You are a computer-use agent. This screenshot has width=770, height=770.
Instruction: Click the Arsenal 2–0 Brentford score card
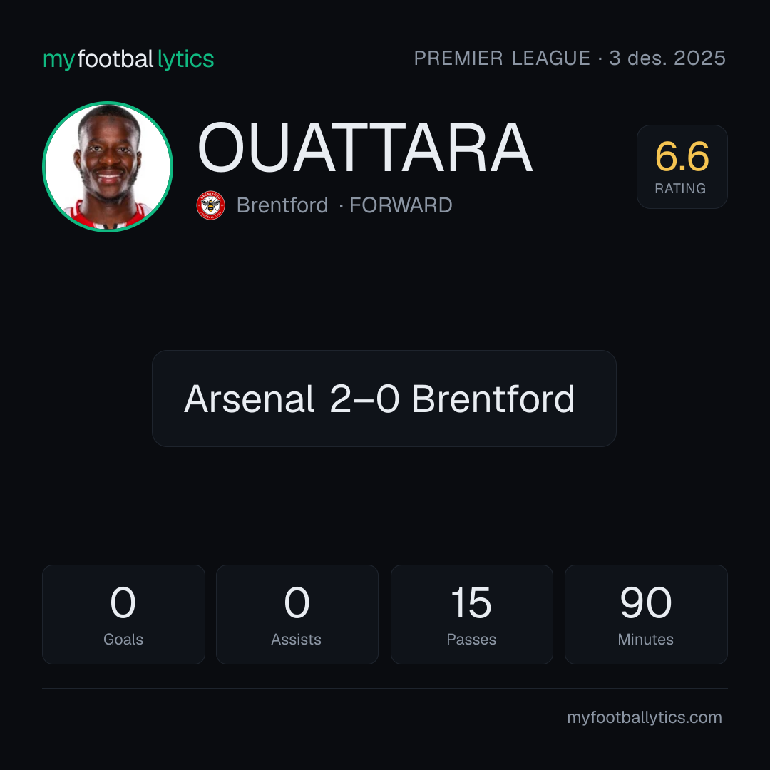point(384,399)
